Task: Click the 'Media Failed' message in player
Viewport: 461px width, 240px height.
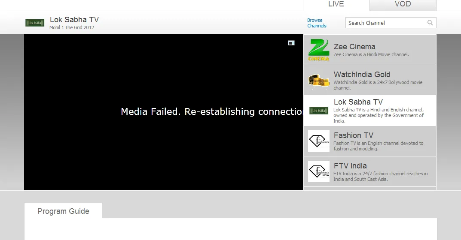Action: click(x=212, y=111)
